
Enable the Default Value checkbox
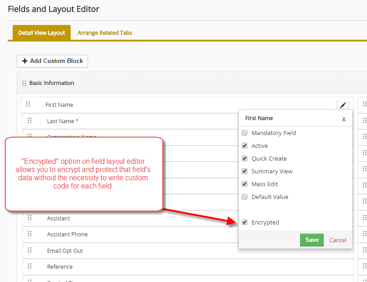[245, 197]
